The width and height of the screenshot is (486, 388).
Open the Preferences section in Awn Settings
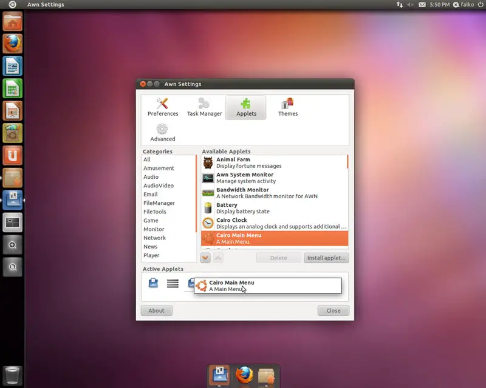pos(163,107)
